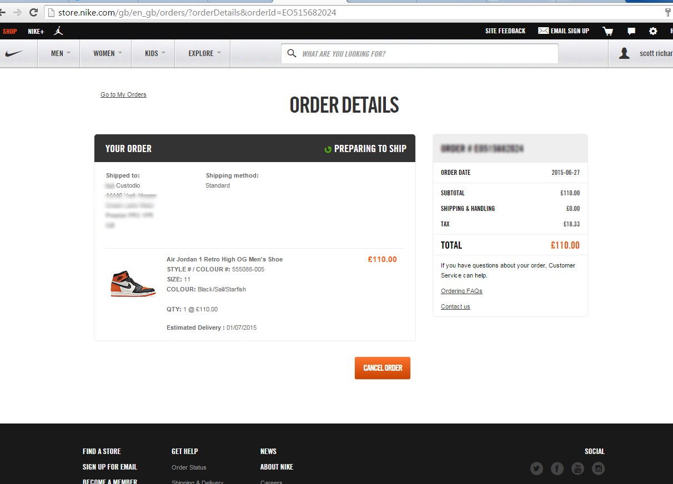Go back with browser back arrow

point(3,12)
